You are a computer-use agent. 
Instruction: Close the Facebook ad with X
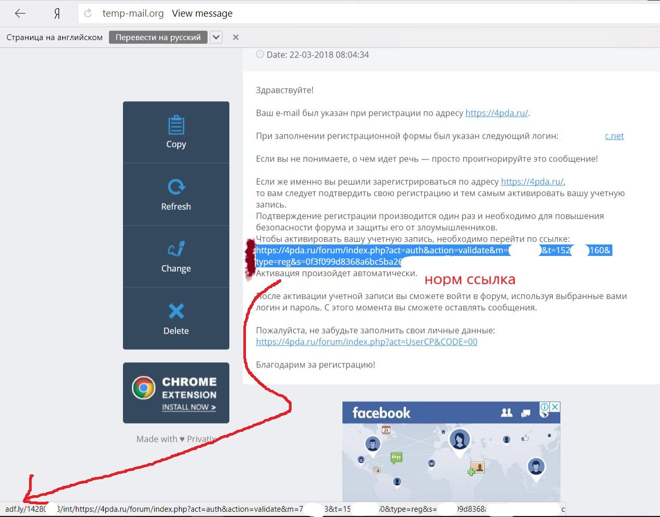[x=555, y=407]
